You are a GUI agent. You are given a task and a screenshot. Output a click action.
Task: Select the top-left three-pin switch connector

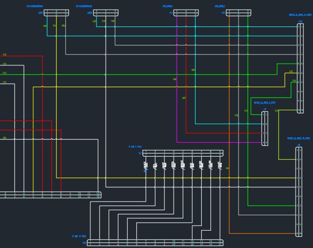[x=56, y=13]
